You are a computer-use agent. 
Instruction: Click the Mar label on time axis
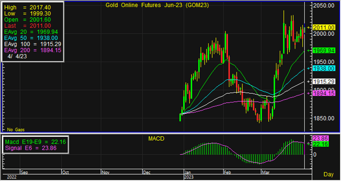[x=265, y=173]
